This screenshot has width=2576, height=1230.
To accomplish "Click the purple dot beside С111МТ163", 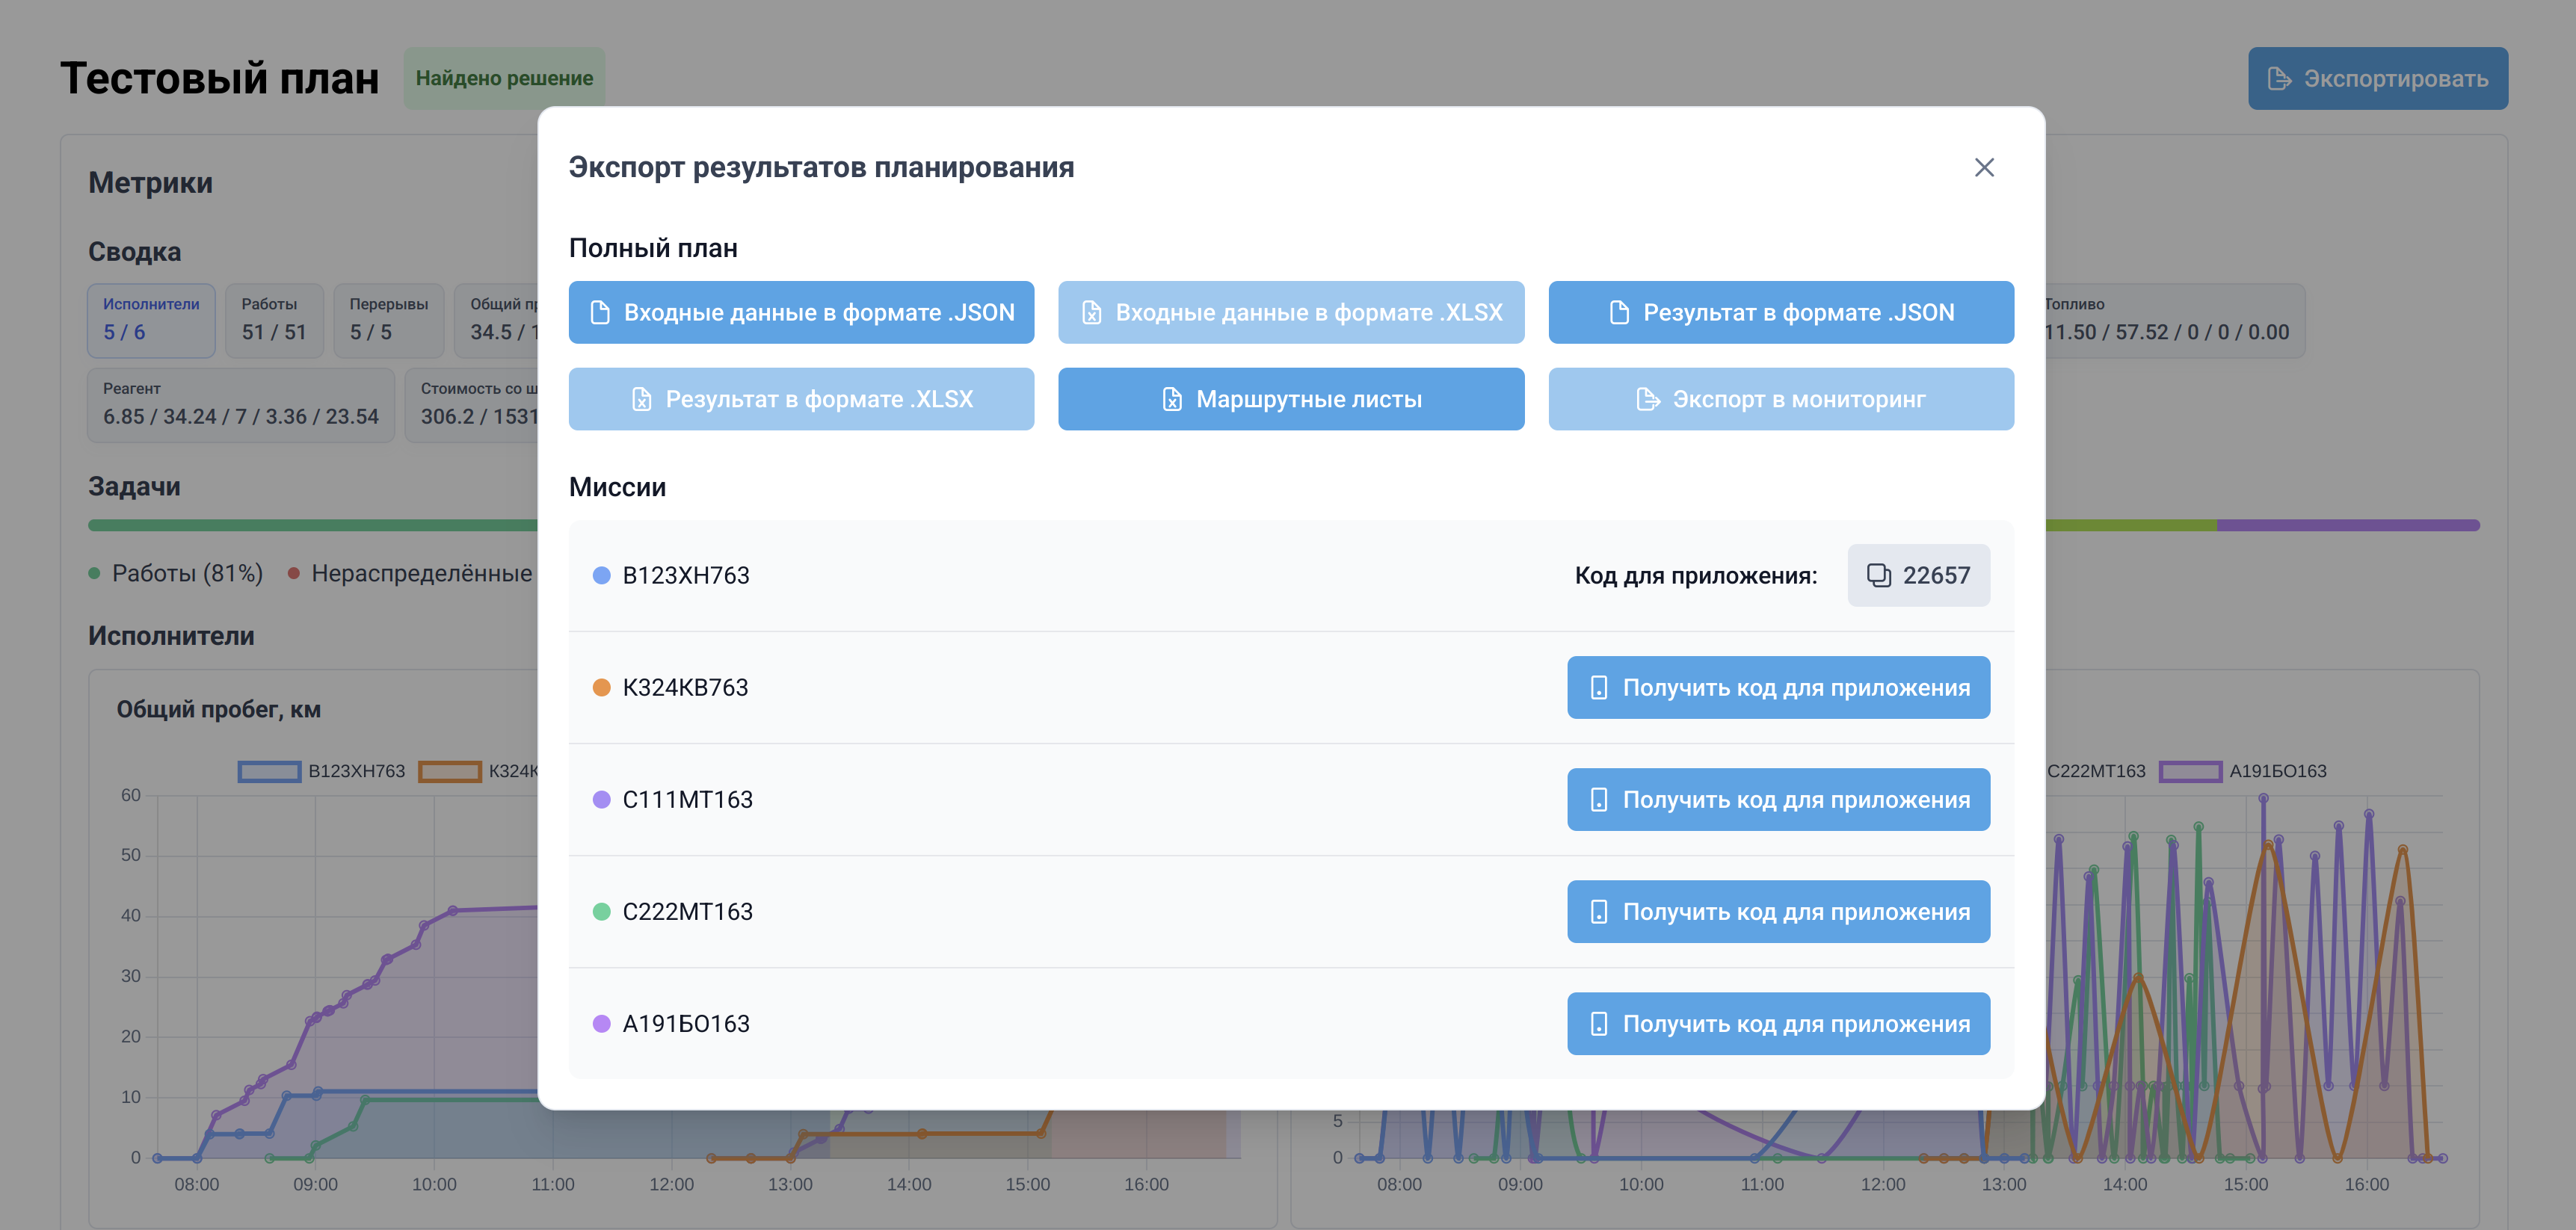I will coord(601,799).
